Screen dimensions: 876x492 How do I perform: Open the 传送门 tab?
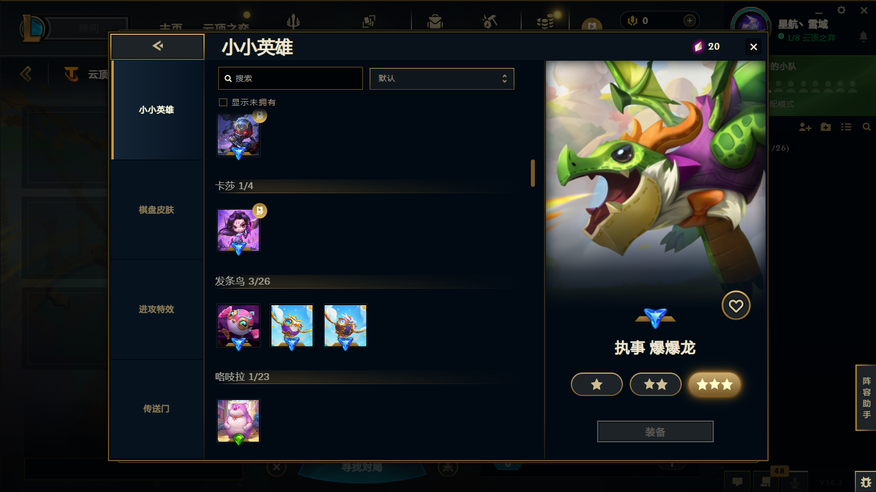pos(157,409)
